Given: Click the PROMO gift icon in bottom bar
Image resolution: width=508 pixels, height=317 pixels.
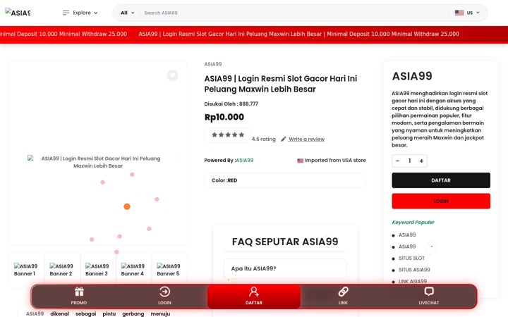Looking at the screenshot, I should [79, 292].
